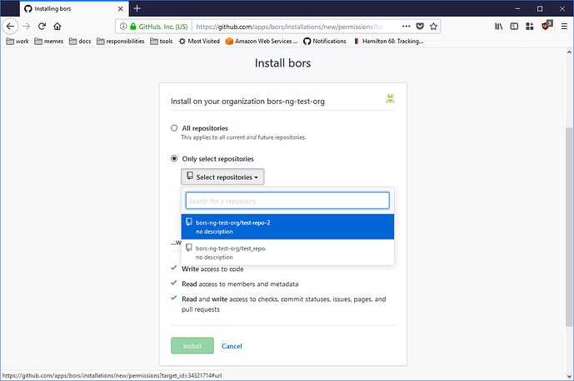This screenshot has height=381, width=574.
Task: Pick bors-ng-test-org/test-repo-2 from the list
Action: tap(287, 227)
